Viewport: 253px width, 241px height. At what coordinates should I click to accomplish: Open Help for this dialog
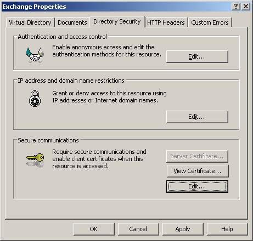point(227,229)
